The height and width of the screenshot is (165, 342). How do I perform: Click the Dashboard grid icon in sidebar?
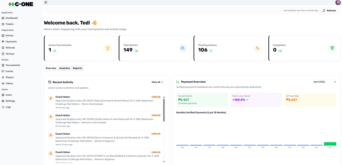coord(3,18)
